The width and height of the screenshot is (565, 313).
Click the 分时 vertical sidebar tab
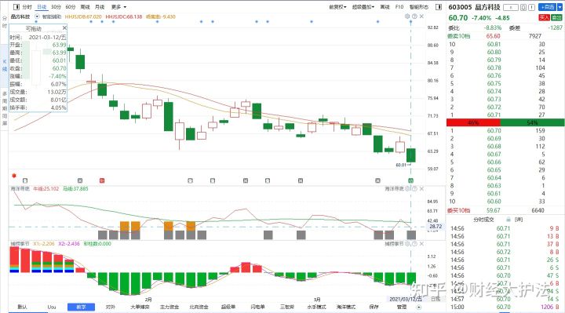click(5, 22)
